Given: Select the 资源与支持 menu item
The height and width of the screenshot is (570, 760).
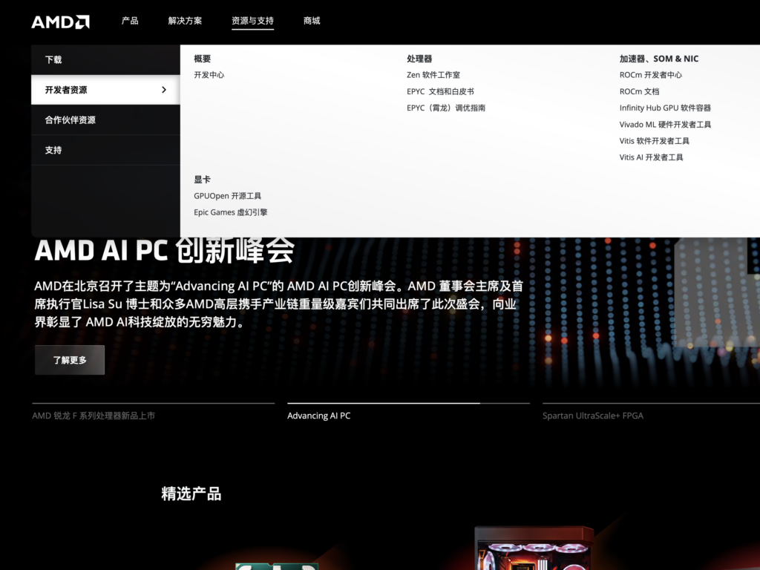Looking at the screenshot, I should pos(252,21).
